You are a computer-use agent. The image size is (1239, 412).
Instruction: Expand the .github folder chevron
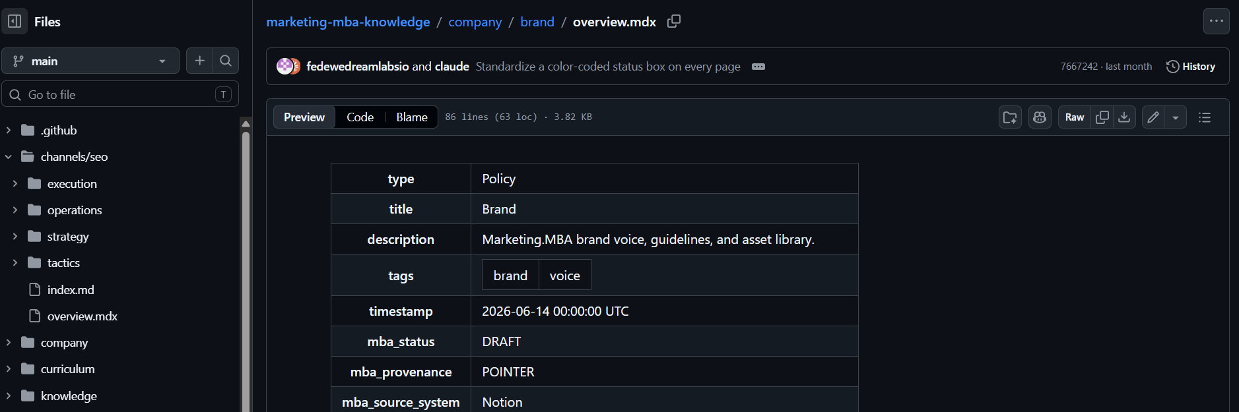9,131
